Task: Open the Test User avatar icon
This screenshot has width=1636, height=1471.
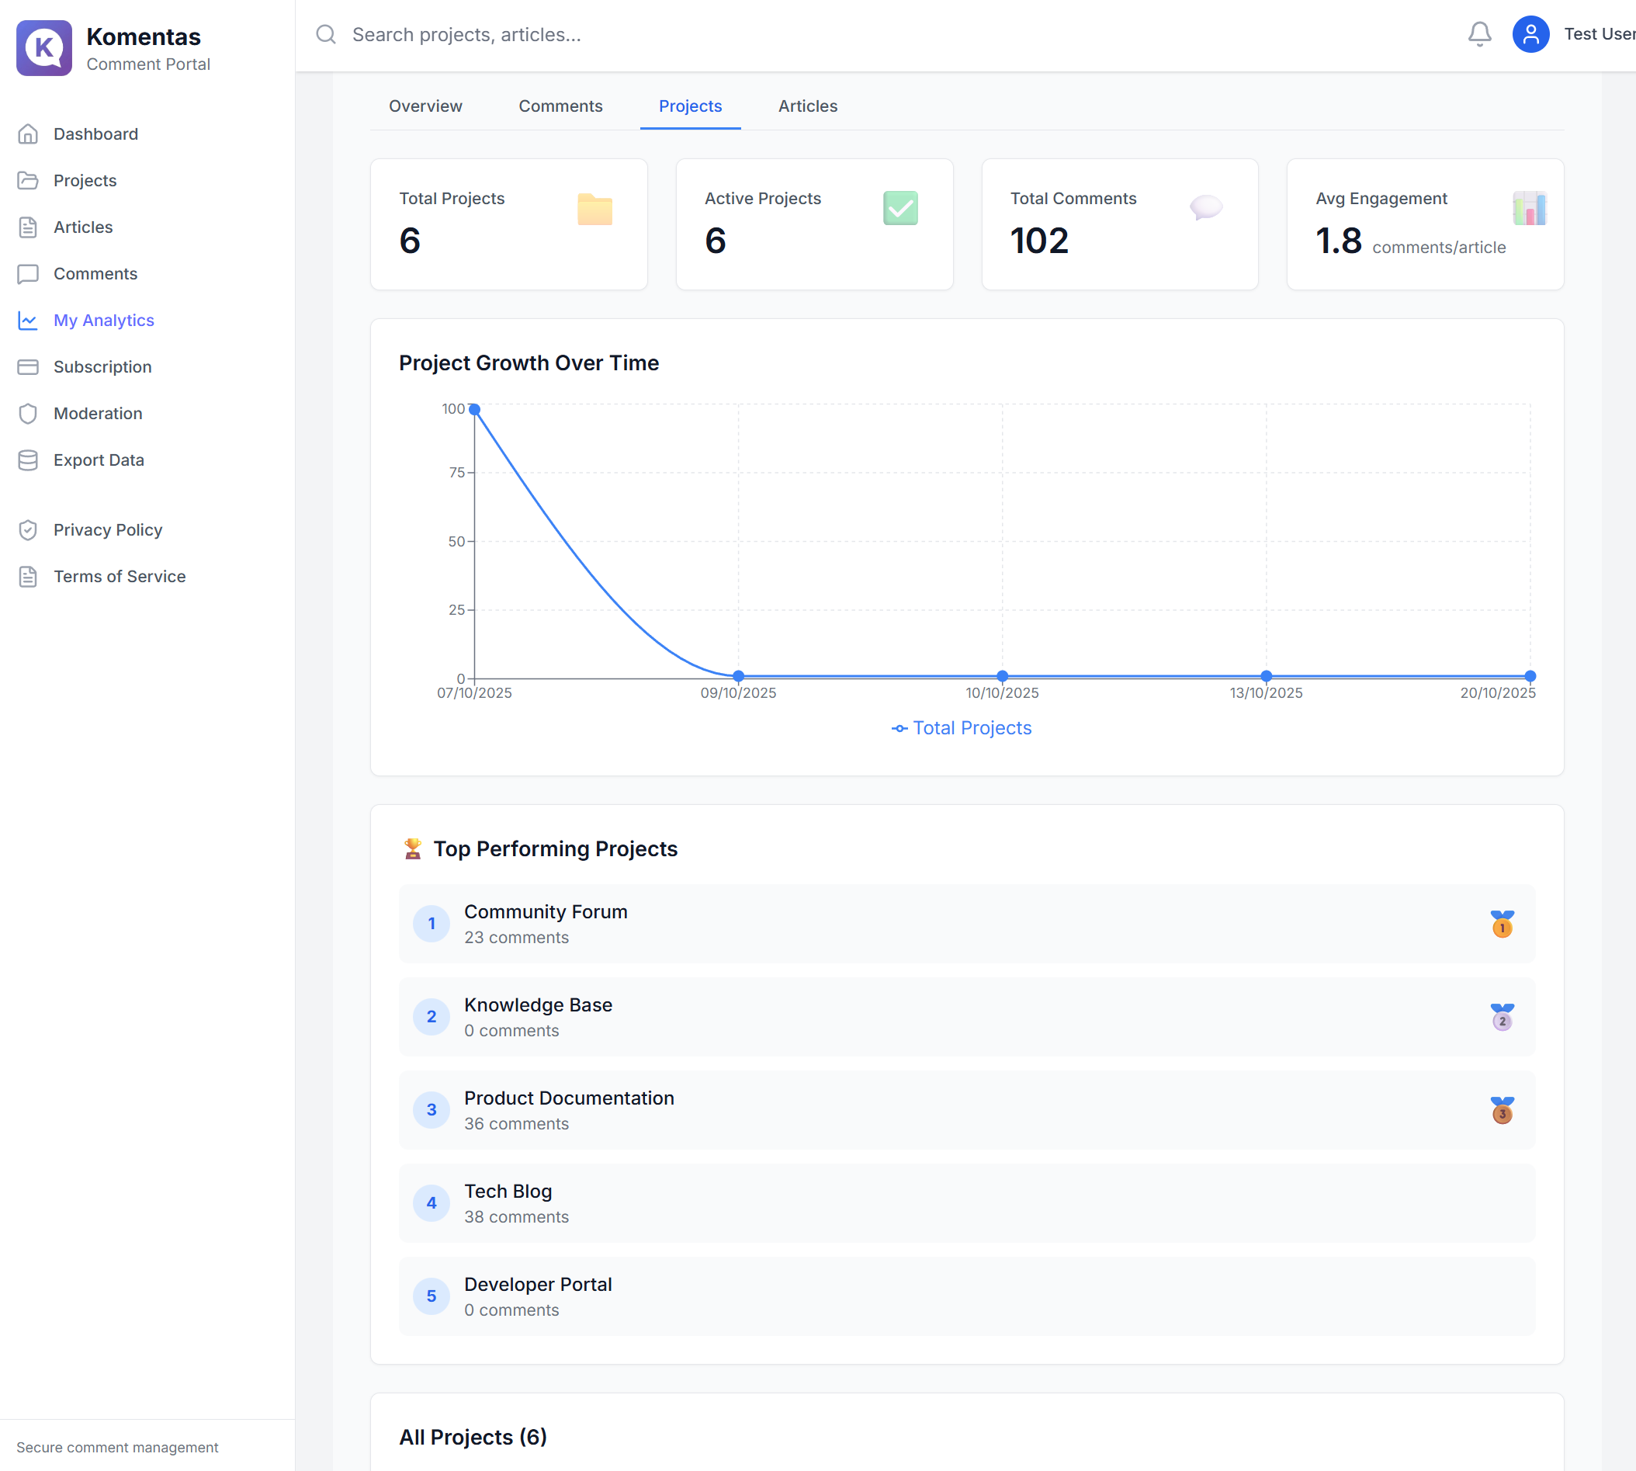Action: [x=1530, y=34]
